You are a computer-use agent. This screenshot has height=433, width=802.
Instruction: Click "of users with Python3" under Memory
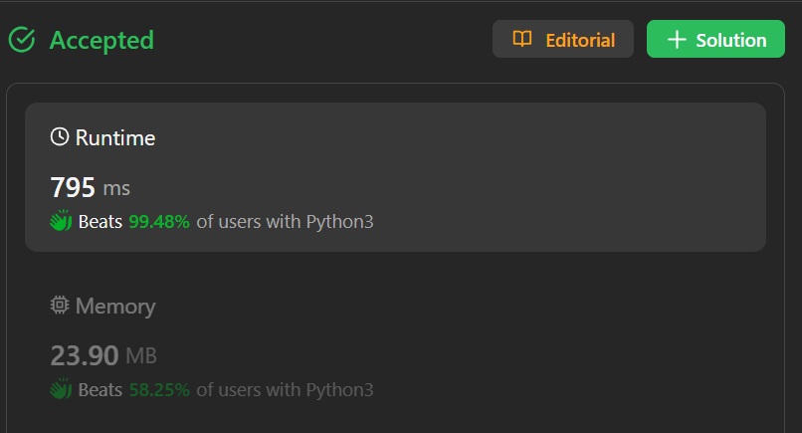pos(285,389)
